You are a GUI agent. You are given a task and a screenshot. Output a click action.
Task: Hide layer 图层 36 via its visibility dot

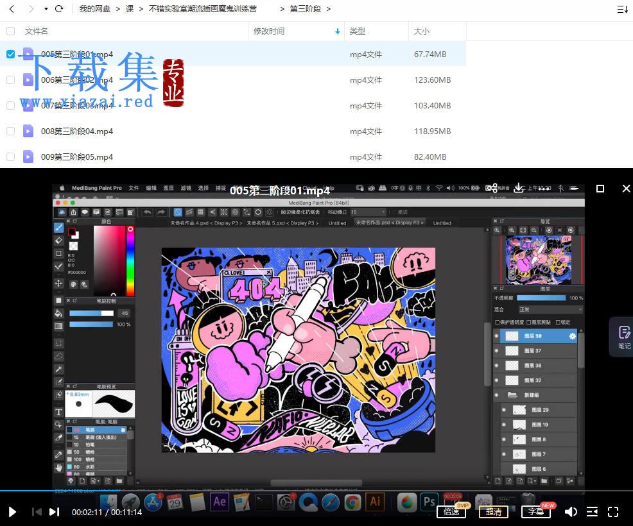point(496,366)
